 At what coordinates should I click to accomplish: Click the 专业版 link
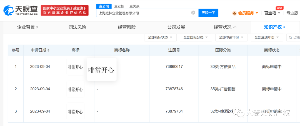click(x=292, y=13)
